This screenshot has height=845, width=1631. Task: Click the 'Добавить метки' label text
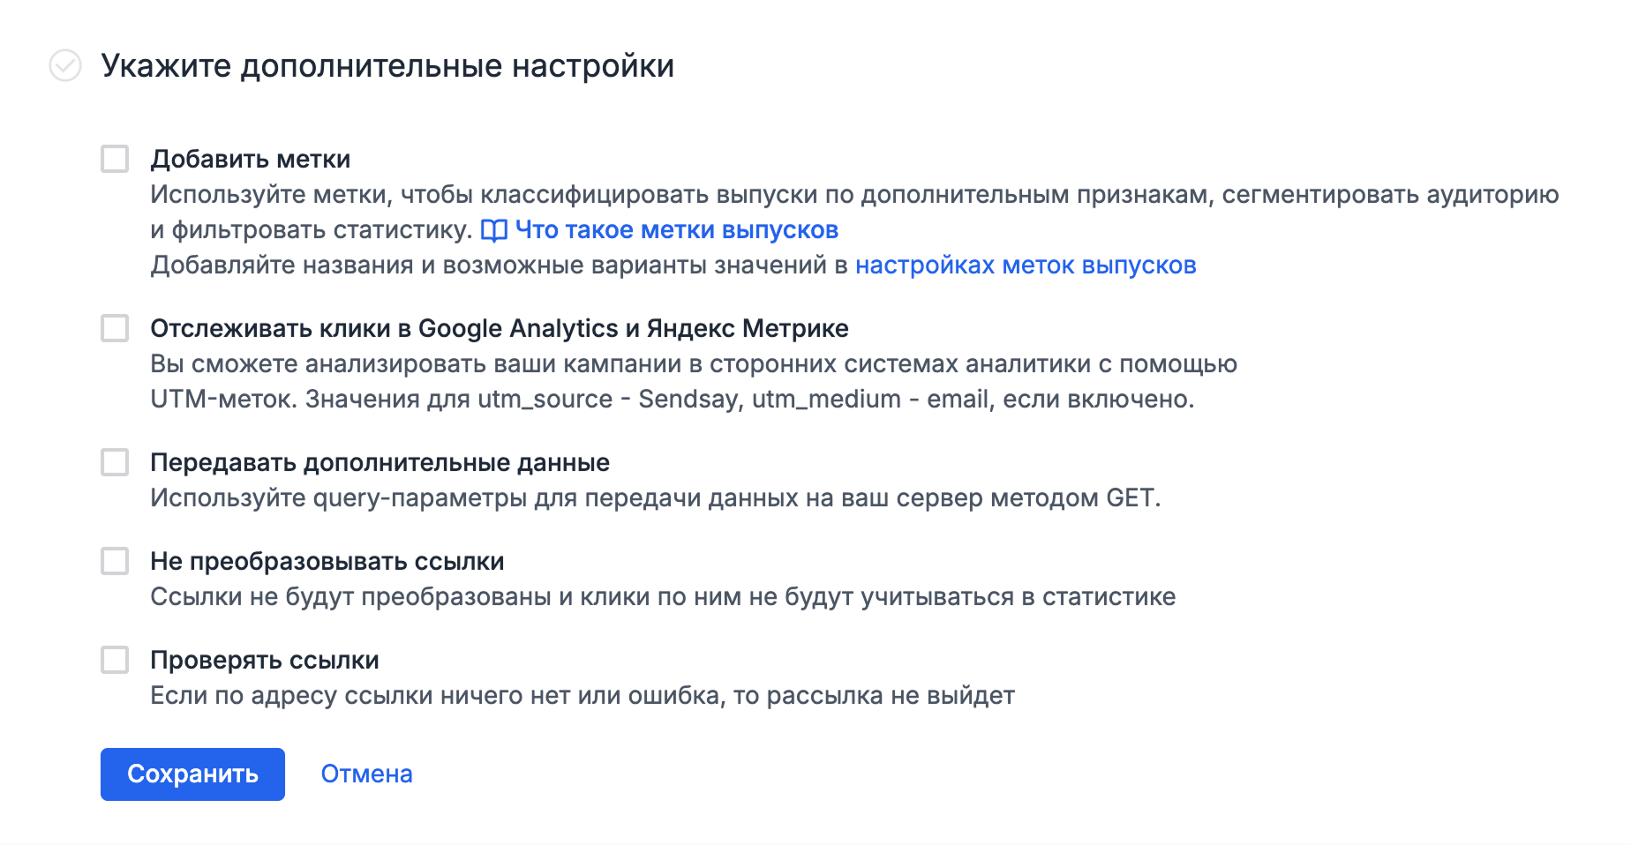coord(250,160)
